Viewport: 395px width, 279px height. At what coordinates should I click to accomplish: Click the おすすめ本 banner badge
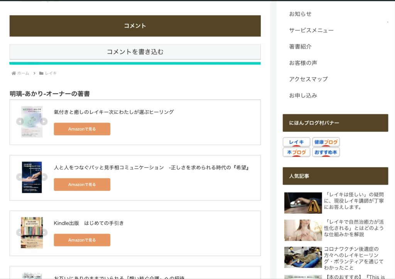click(326, 152)
